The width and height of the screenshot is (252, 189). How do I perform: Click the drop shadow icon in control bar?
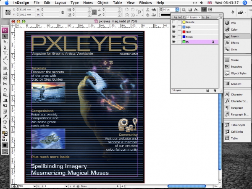pos(190,10)
